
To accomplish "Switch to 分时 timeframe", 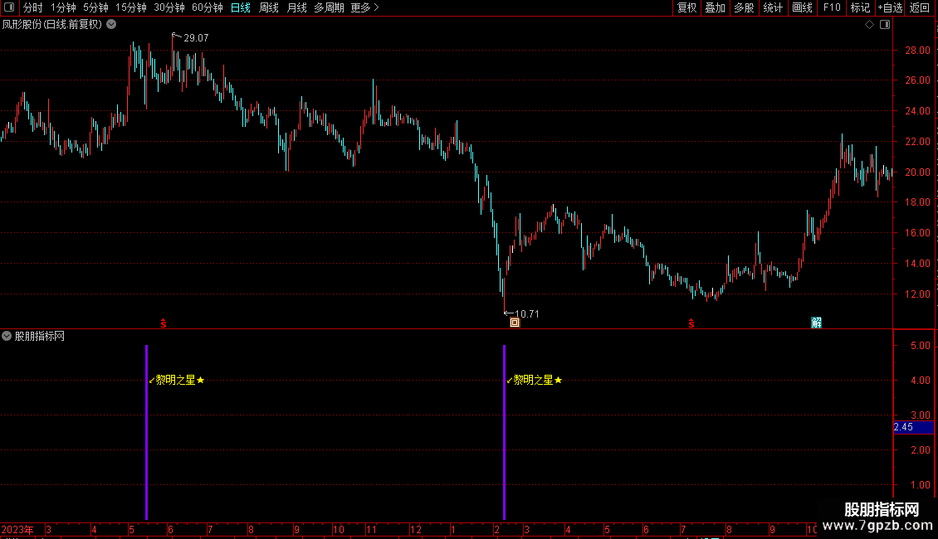I will 33,7.
